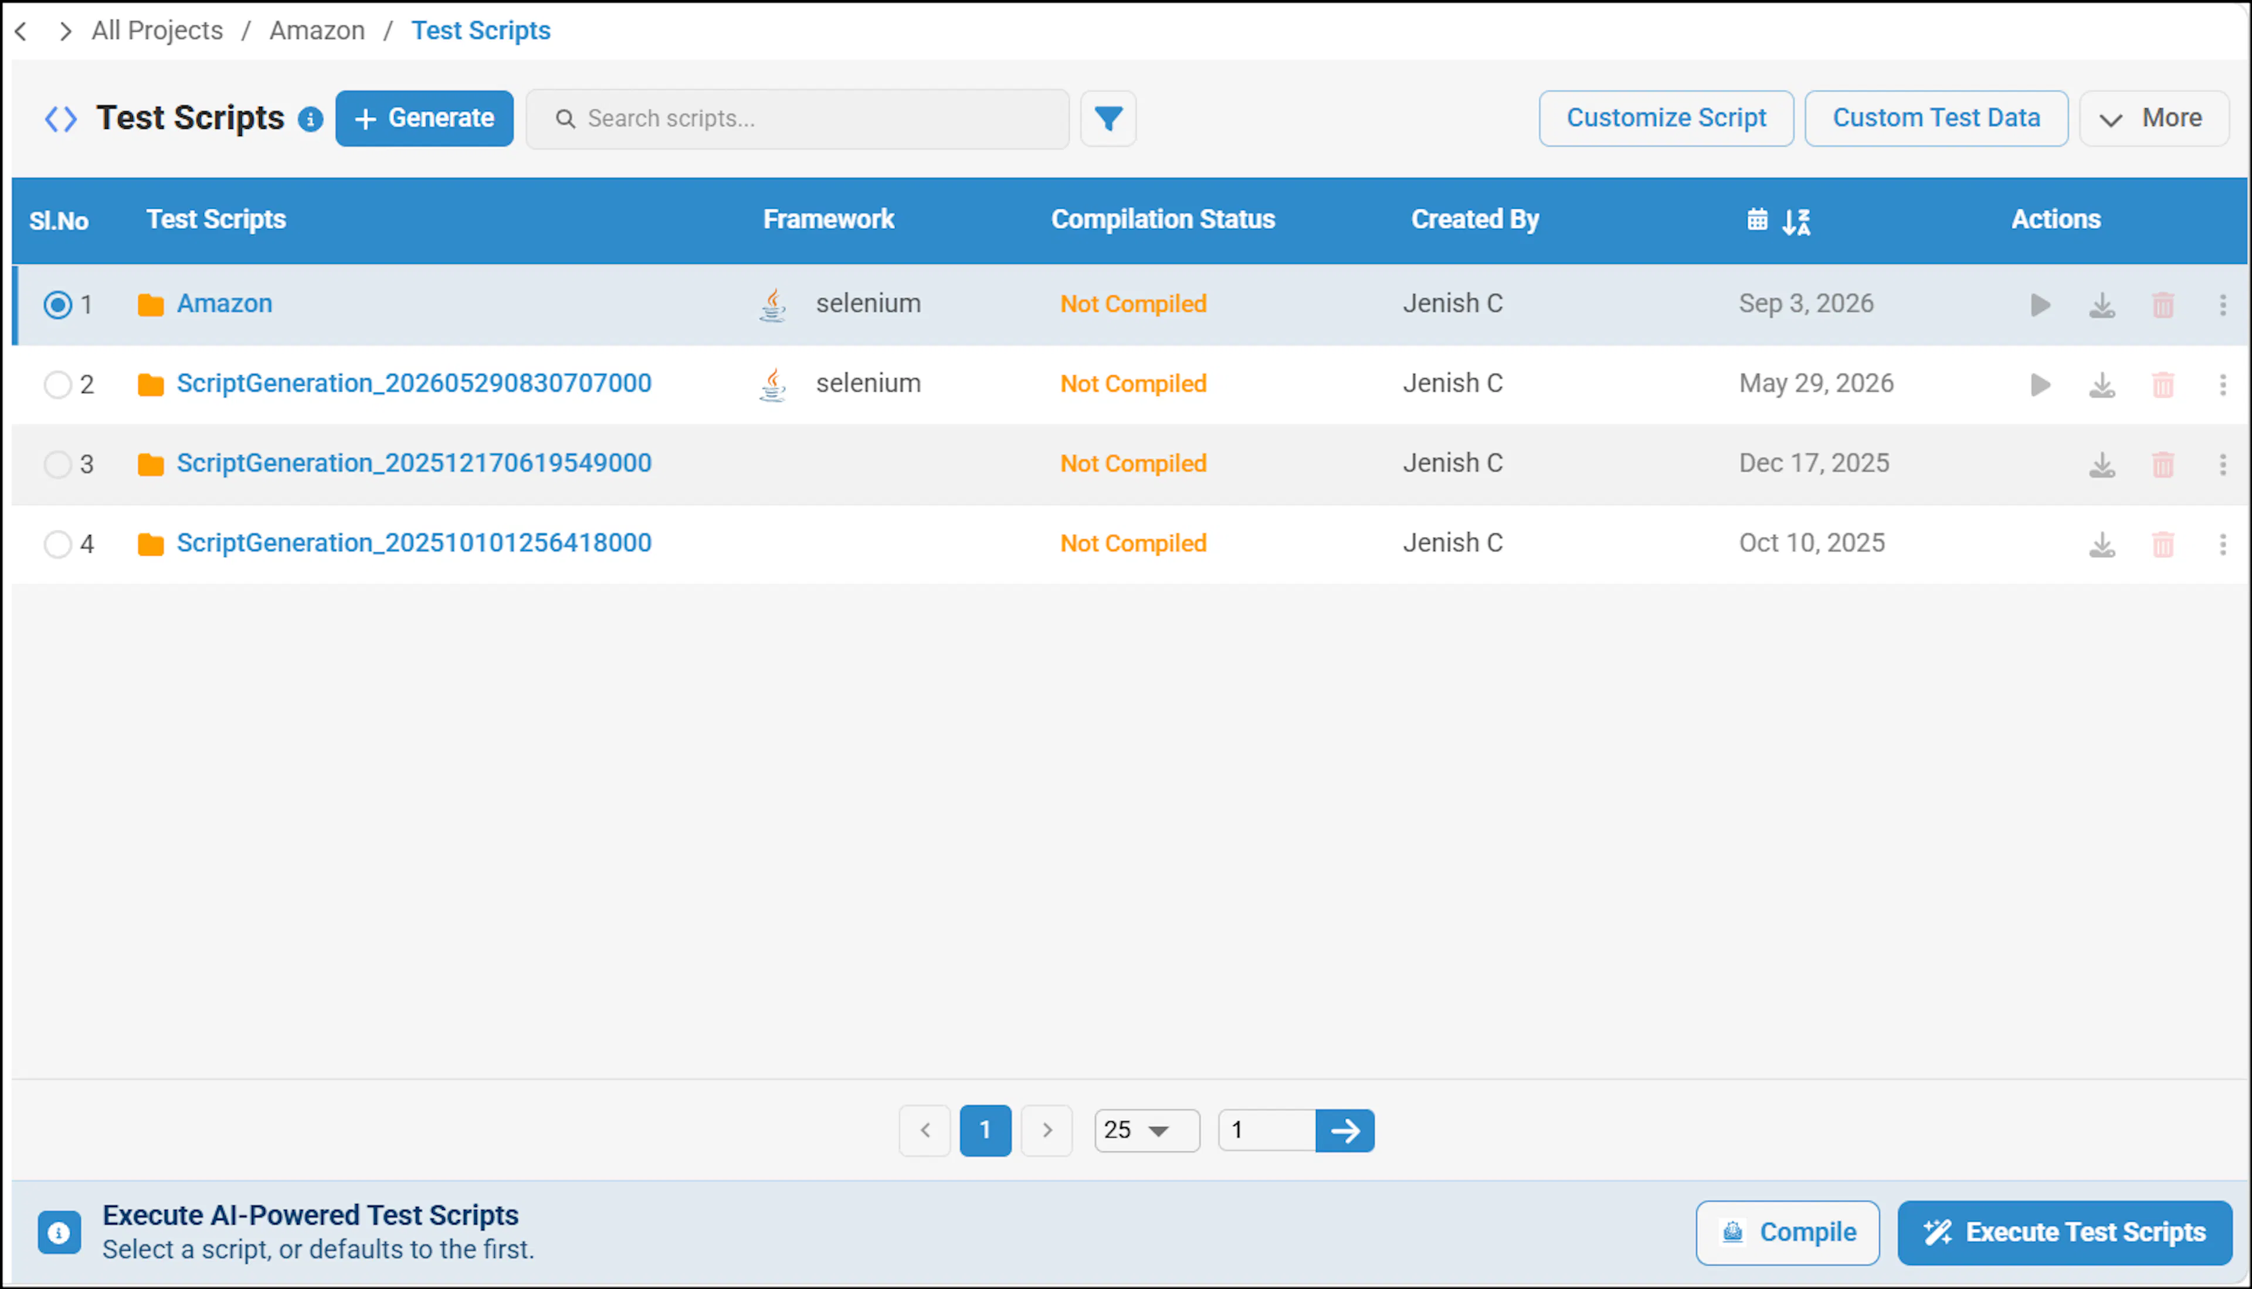Click the Framework column header
The image size is (2252, 1289).
(828, 220)
